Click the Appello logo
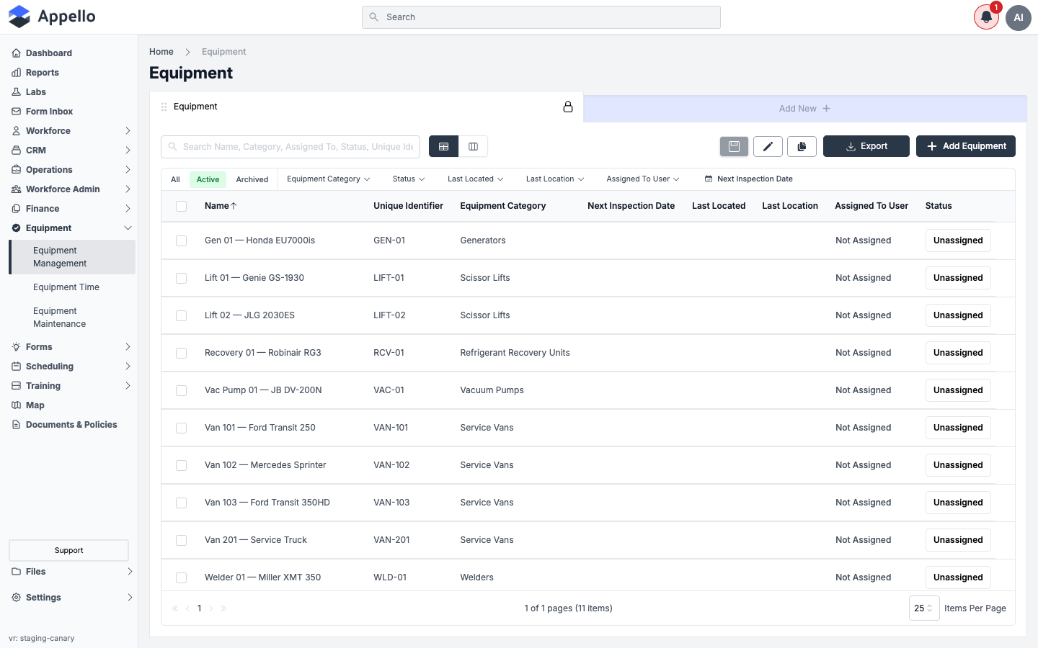 tap(52, 17)
